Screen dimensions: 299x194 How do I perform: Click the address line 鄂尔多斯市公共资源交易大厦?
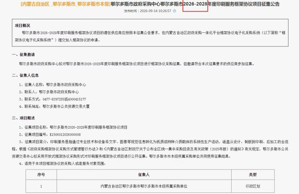[54, 106]
